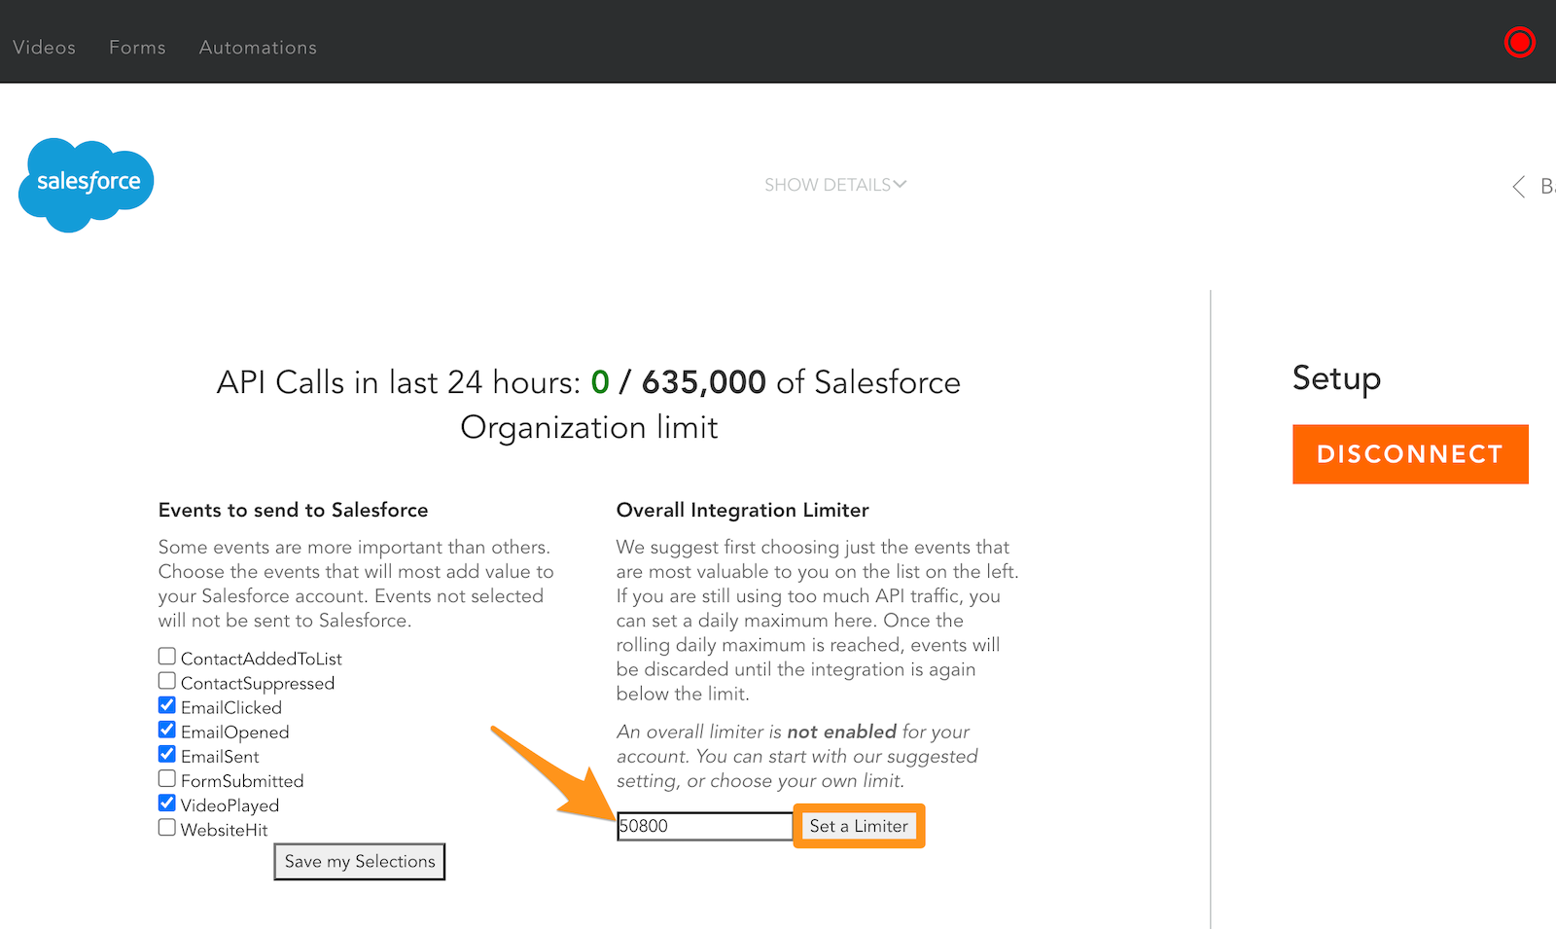This screenshot has width=1556, height=929.
Task: Click the back chevron arrow at right
Action: coord(1519,187)
